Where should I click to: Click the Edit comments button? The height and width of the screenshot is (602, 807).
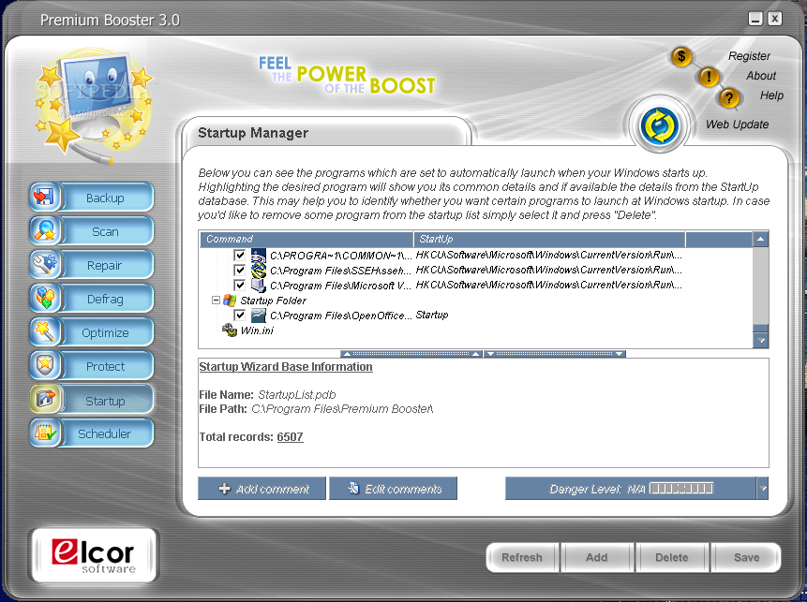point(393,489)
